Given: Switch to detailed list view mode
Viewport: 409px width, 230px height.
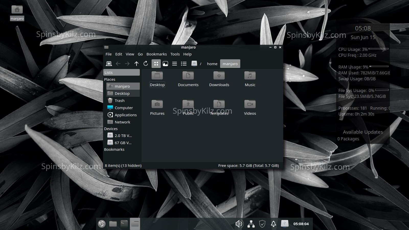Looking at the screenshot, I should tap(184, 64).
